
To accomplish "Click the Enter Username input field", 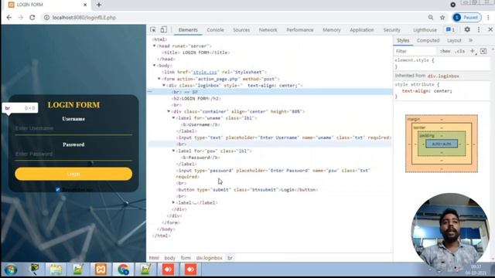I will [x=73, y=129].
